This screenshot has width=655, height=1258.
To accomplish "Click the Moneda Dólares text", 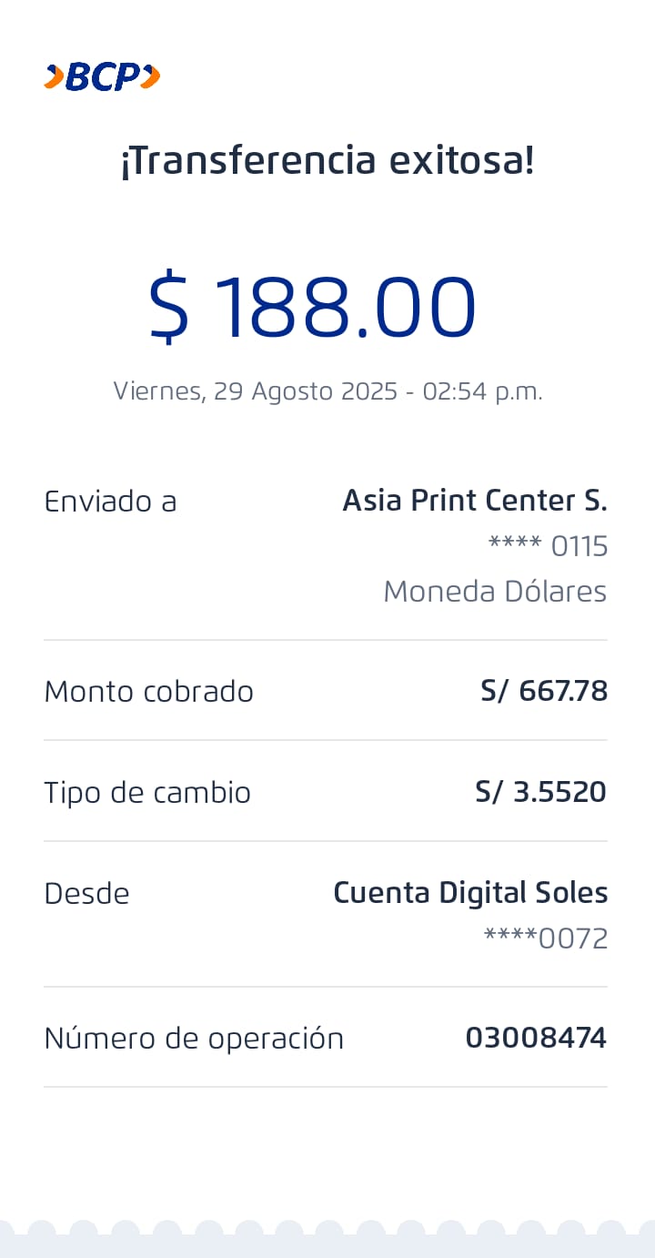I will coord(495,592).
